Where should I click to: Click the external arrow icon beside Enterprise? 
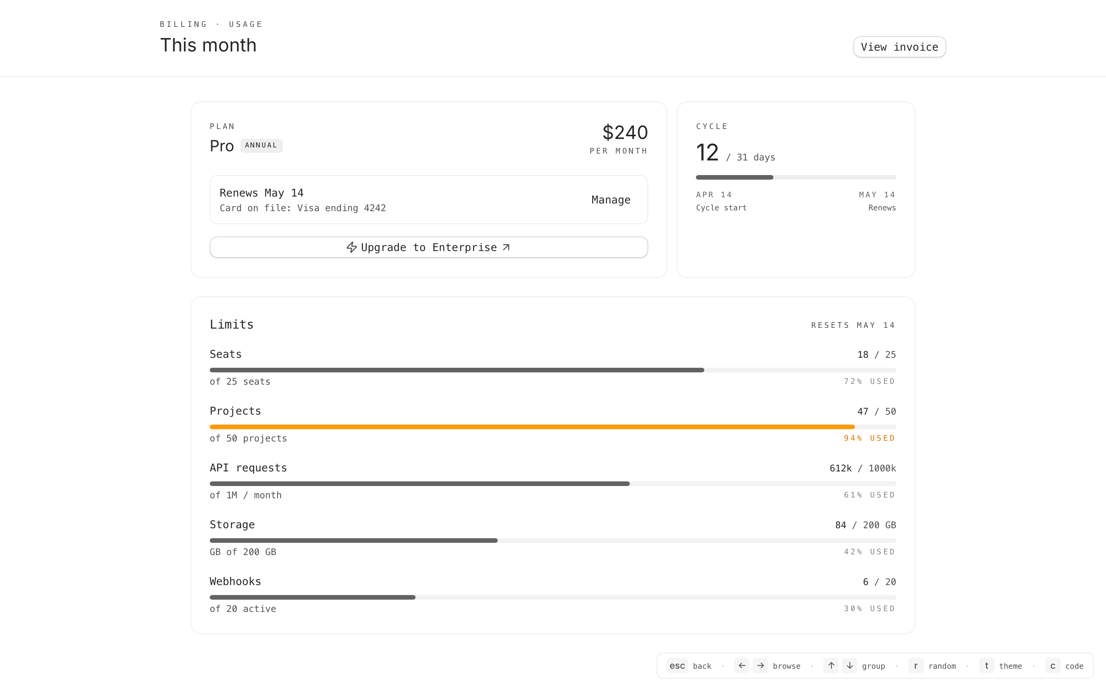coord(506,247)
